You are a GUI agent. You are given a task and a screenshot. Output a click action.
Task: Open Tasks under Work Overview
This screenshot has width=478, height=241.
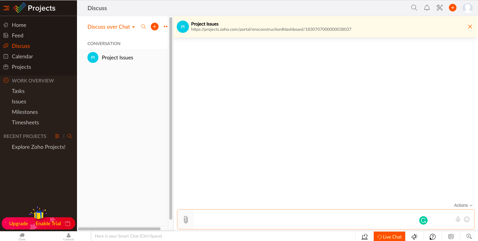point(18,91)
